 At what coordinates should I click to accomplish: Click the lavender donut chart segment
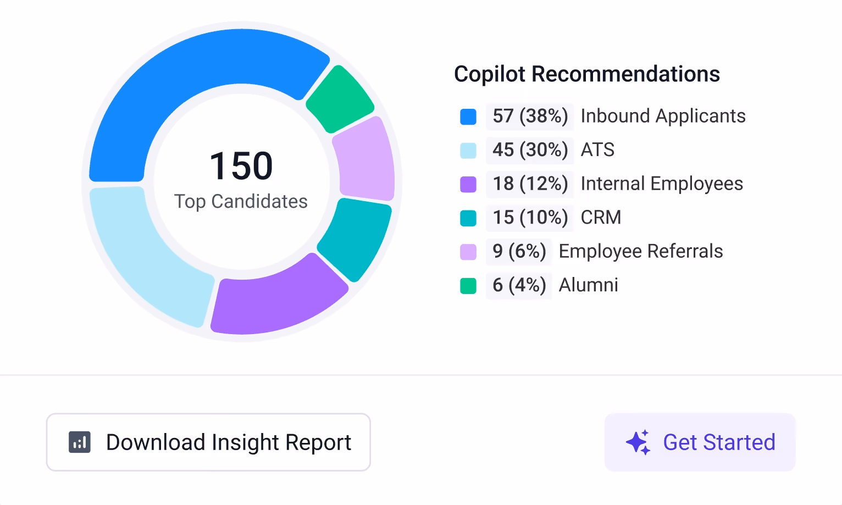point(367,160)
